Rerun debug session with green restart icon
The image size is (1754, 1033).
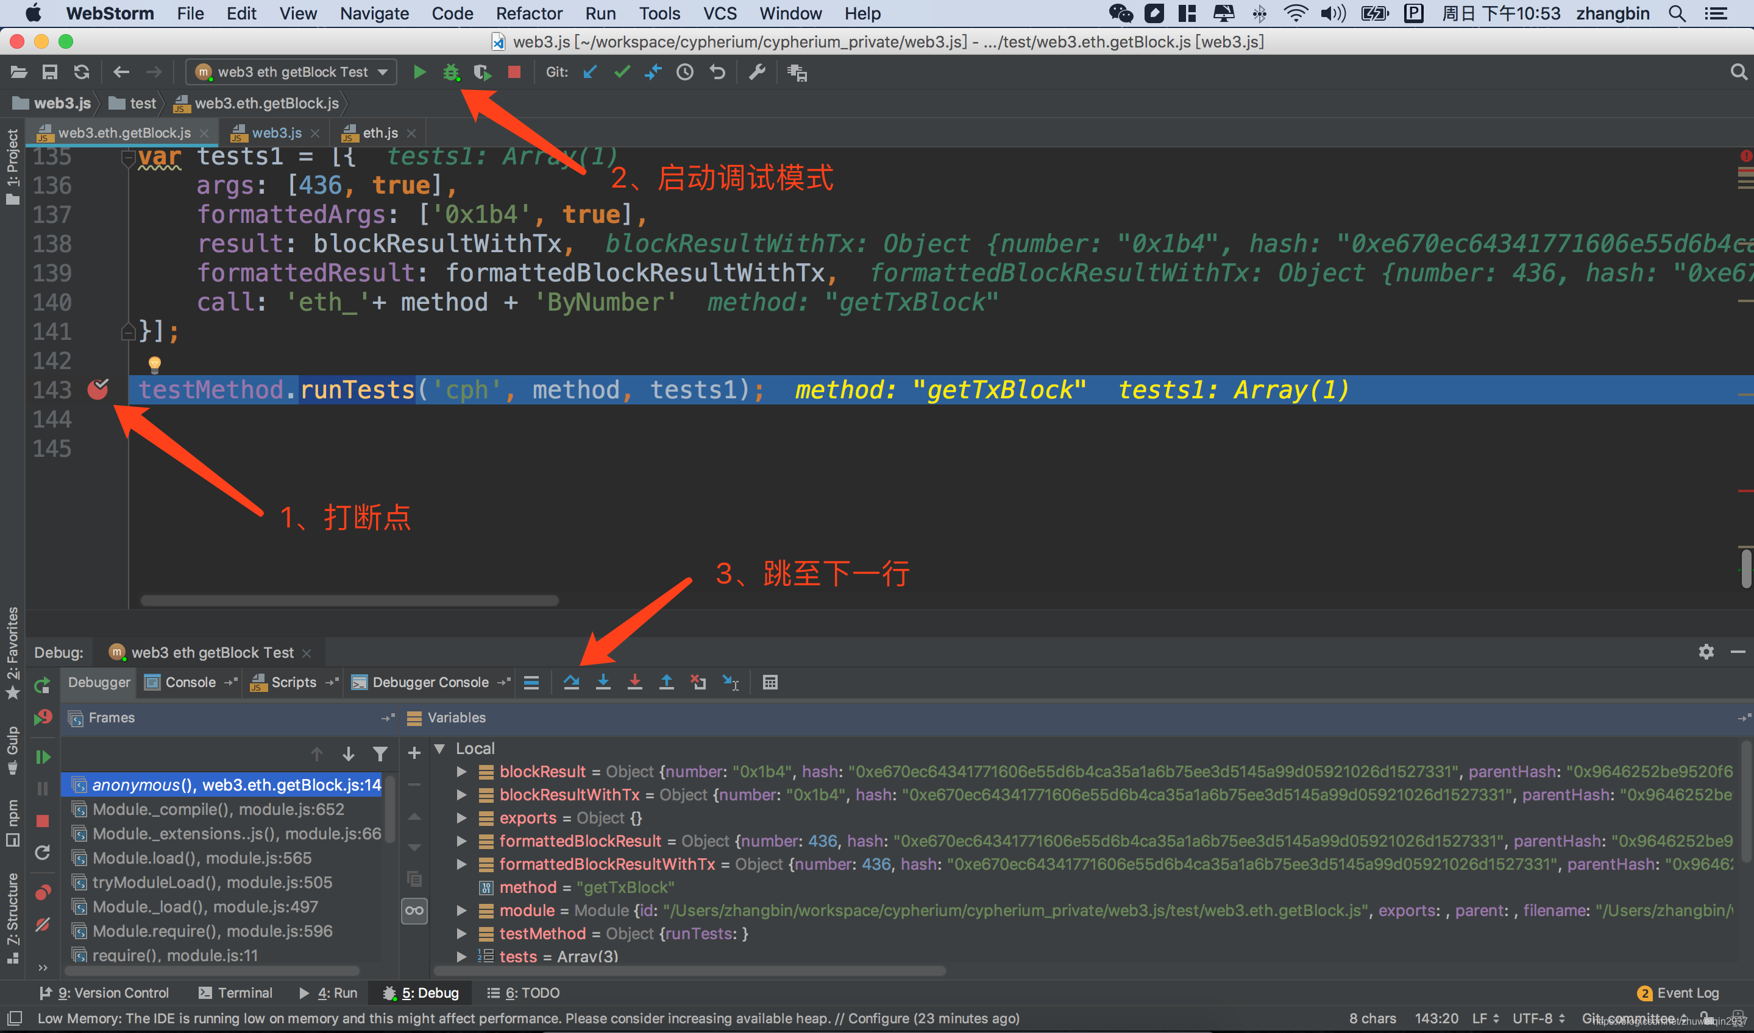pyautogui.click(x=43, y=685)
